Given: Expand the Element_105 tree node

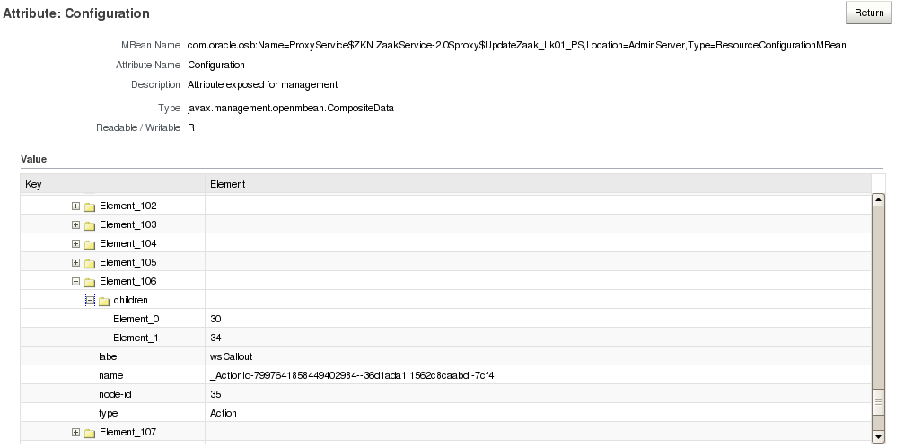Looking at the screenshot, I should tap(76, 263).
